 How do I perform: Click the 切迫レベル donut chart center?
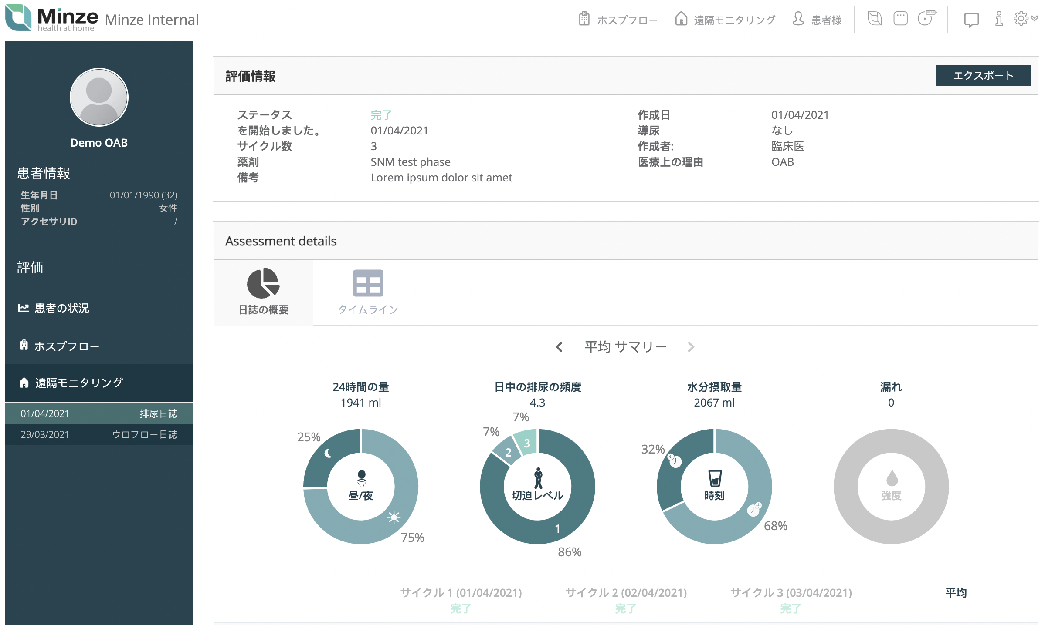[x=537, y=486]
